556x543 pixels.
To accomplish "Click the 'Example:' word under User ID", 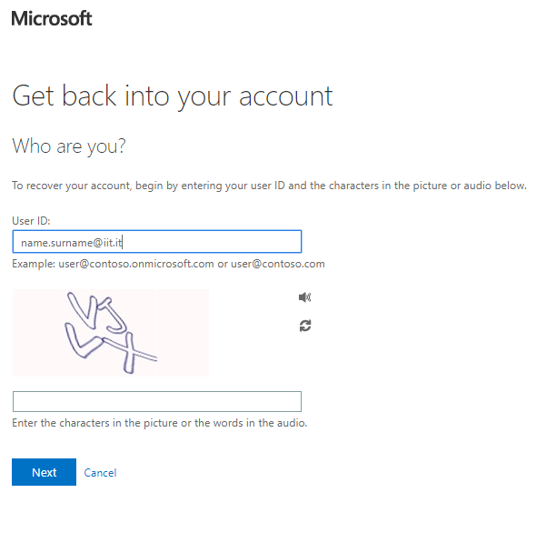I will click(34, 265).
